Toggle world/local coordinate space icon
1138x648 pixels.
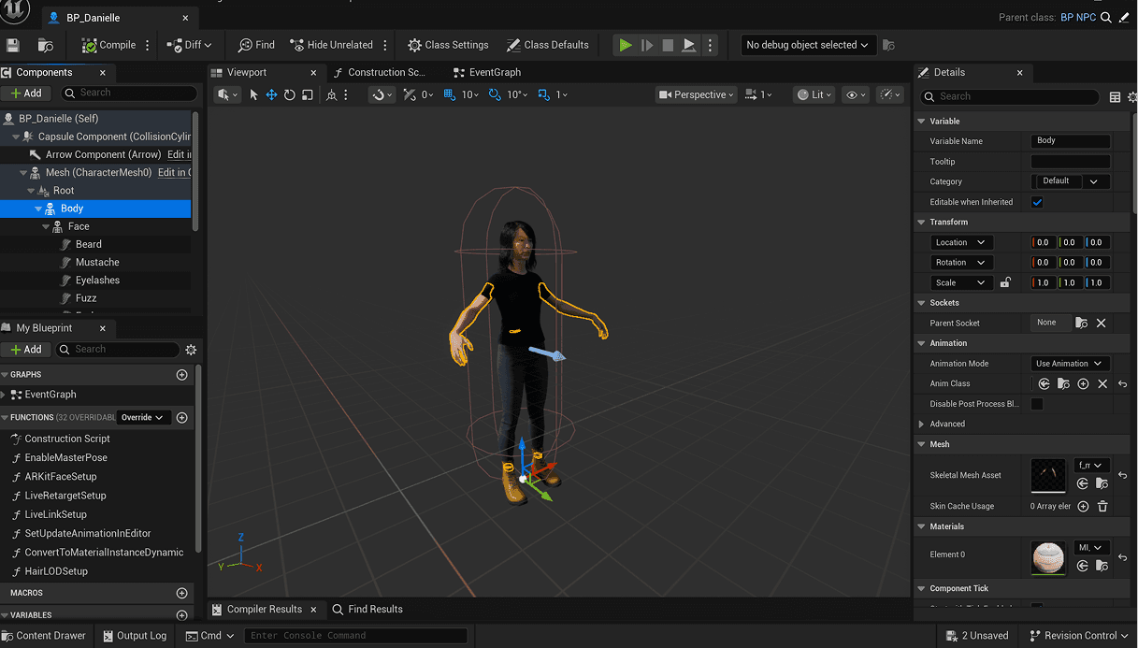coord(331,94)
